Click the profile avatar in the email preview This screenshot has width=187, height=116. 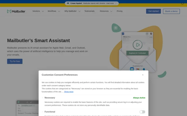pyautogui.click(x=151, y=34)
